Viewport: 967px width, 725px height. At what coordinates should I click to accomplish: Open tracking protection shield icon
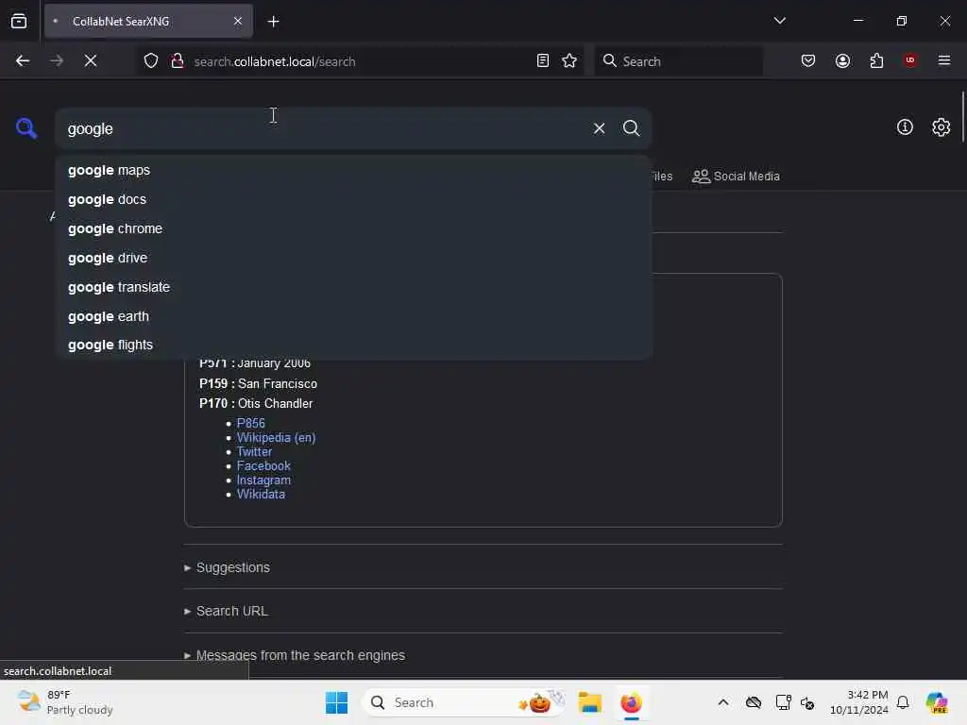[151, 60]
